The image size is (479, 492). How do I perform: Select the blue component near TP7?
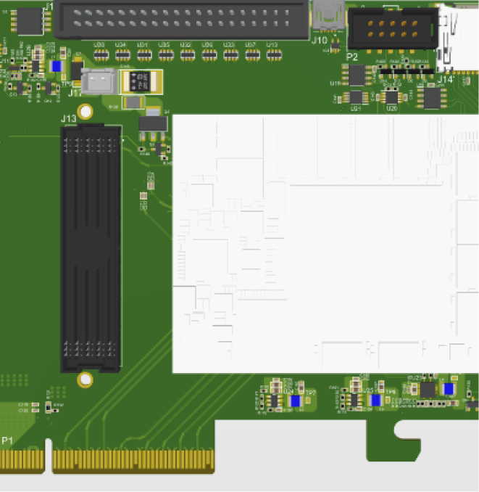point(294,401)
